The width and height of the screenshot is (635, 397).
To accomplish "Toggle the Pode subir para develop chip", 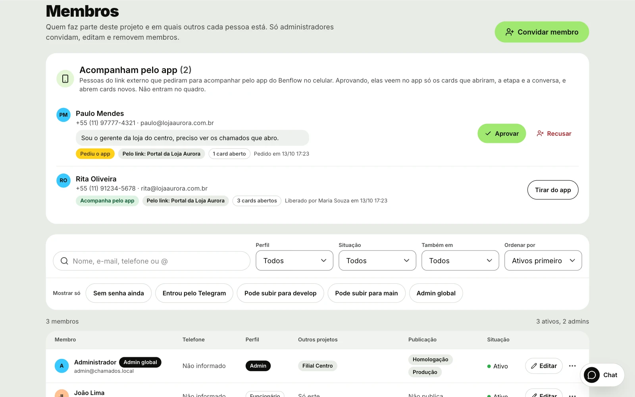I will [280, 293].
